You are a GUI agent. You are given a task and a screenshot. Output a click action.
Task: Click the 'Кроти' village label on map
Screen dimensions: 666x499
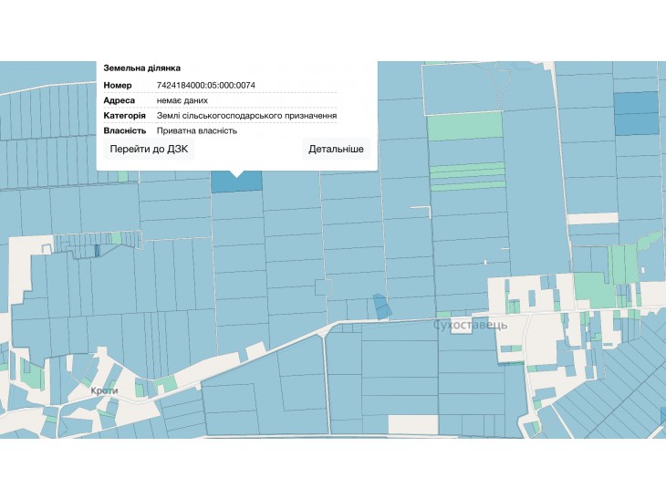click(104, 390)
